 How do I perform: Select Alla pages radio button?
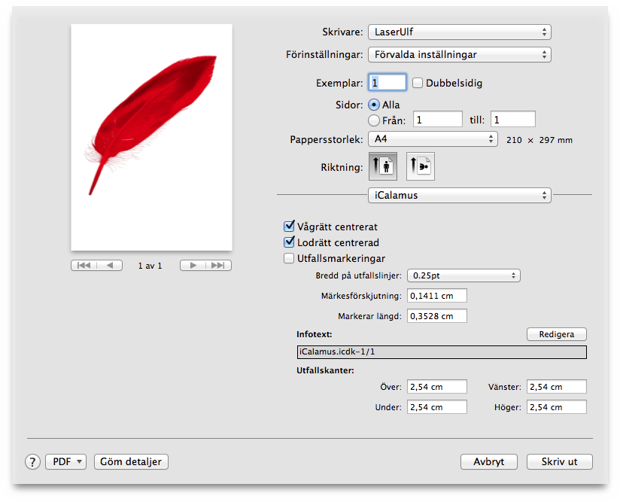(x=374, y=105)
